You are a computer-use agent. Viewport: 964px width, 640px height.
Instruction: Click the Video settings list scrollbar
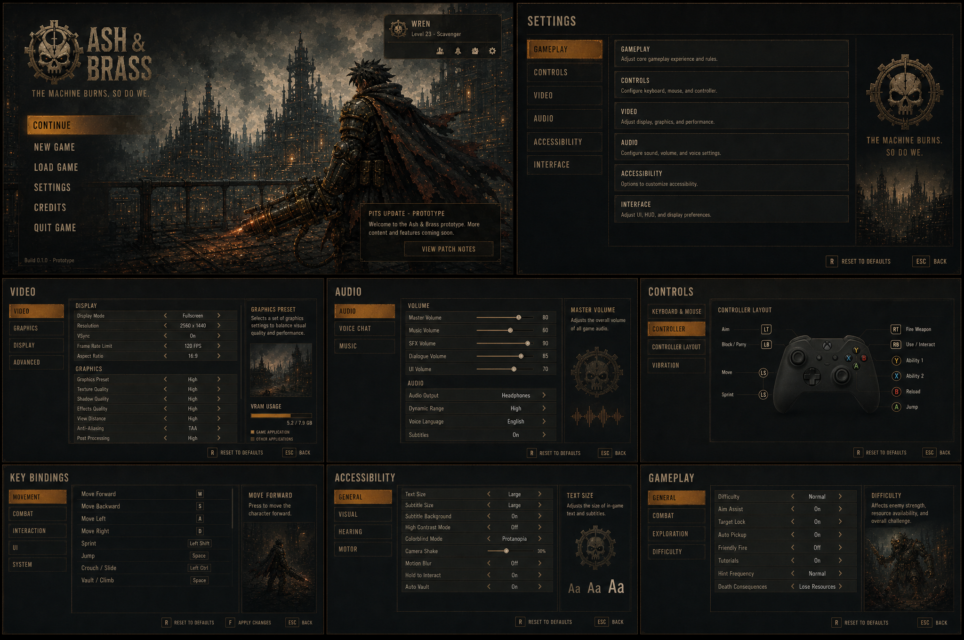click(x=241, y=352)
